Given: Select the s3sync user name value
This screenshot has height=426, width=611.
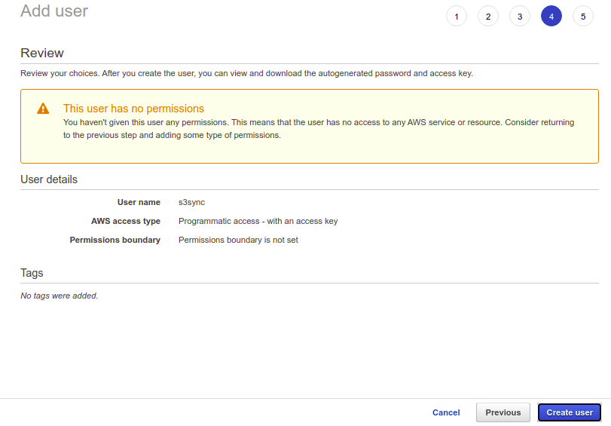Looking at the screenshot, I should click(x=191, y=202).
